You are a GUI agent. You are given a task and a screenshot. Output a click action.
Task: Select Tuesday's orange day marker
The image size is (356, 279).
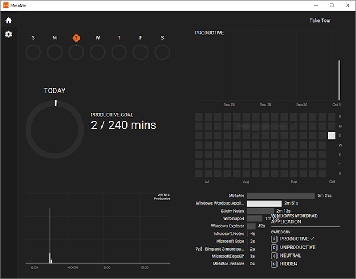76,38
